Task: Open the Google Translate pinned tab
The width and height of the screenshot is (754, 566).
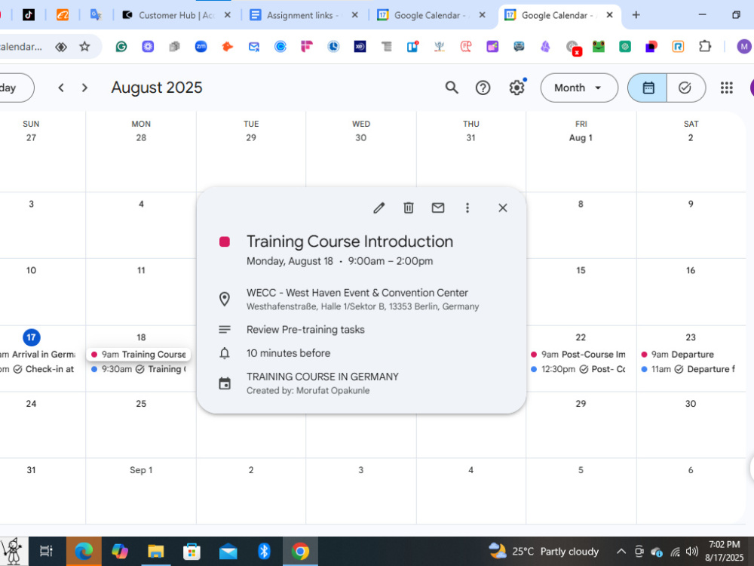Action: (x=96, y=15)
